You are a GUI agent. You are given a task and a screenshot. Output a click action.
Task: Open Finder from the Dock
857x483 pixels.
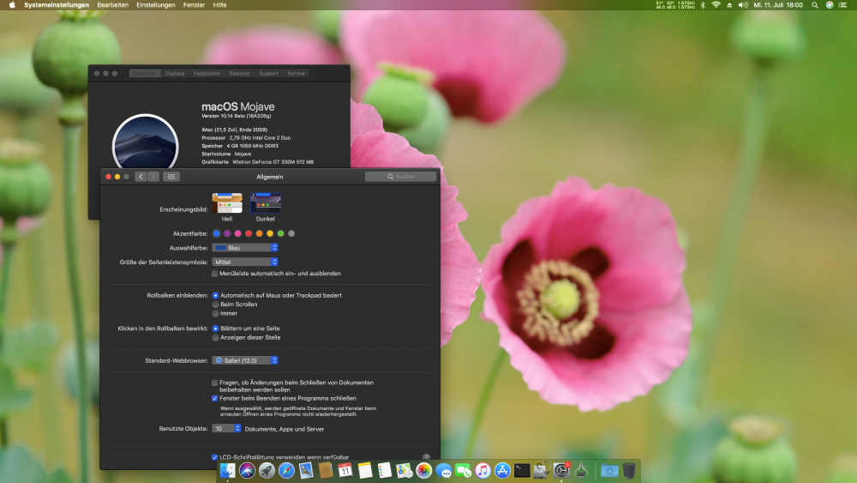pyautogui.click(x=227, y=470)
